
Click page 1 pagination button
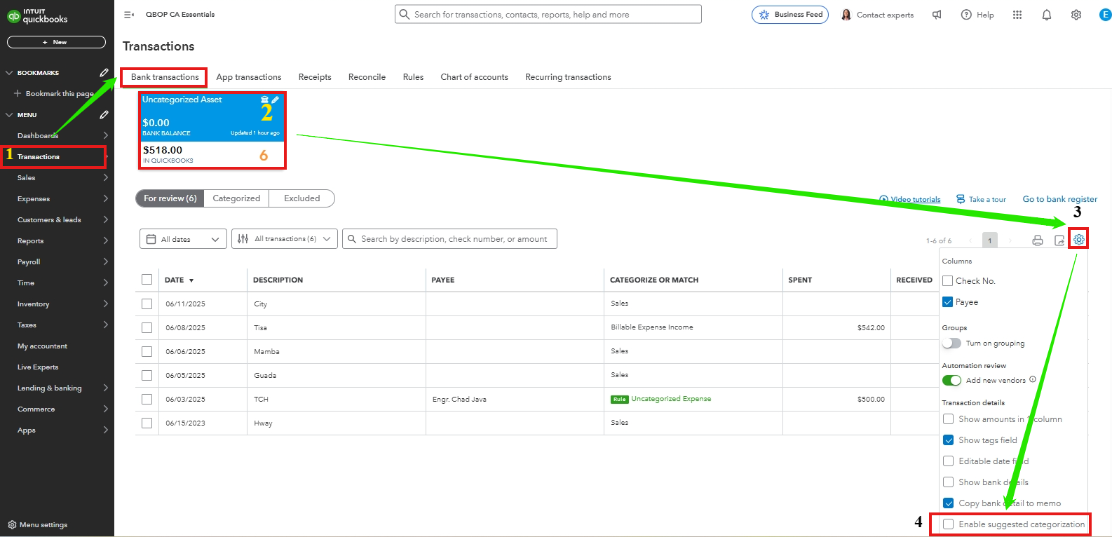tap(989, 240)
